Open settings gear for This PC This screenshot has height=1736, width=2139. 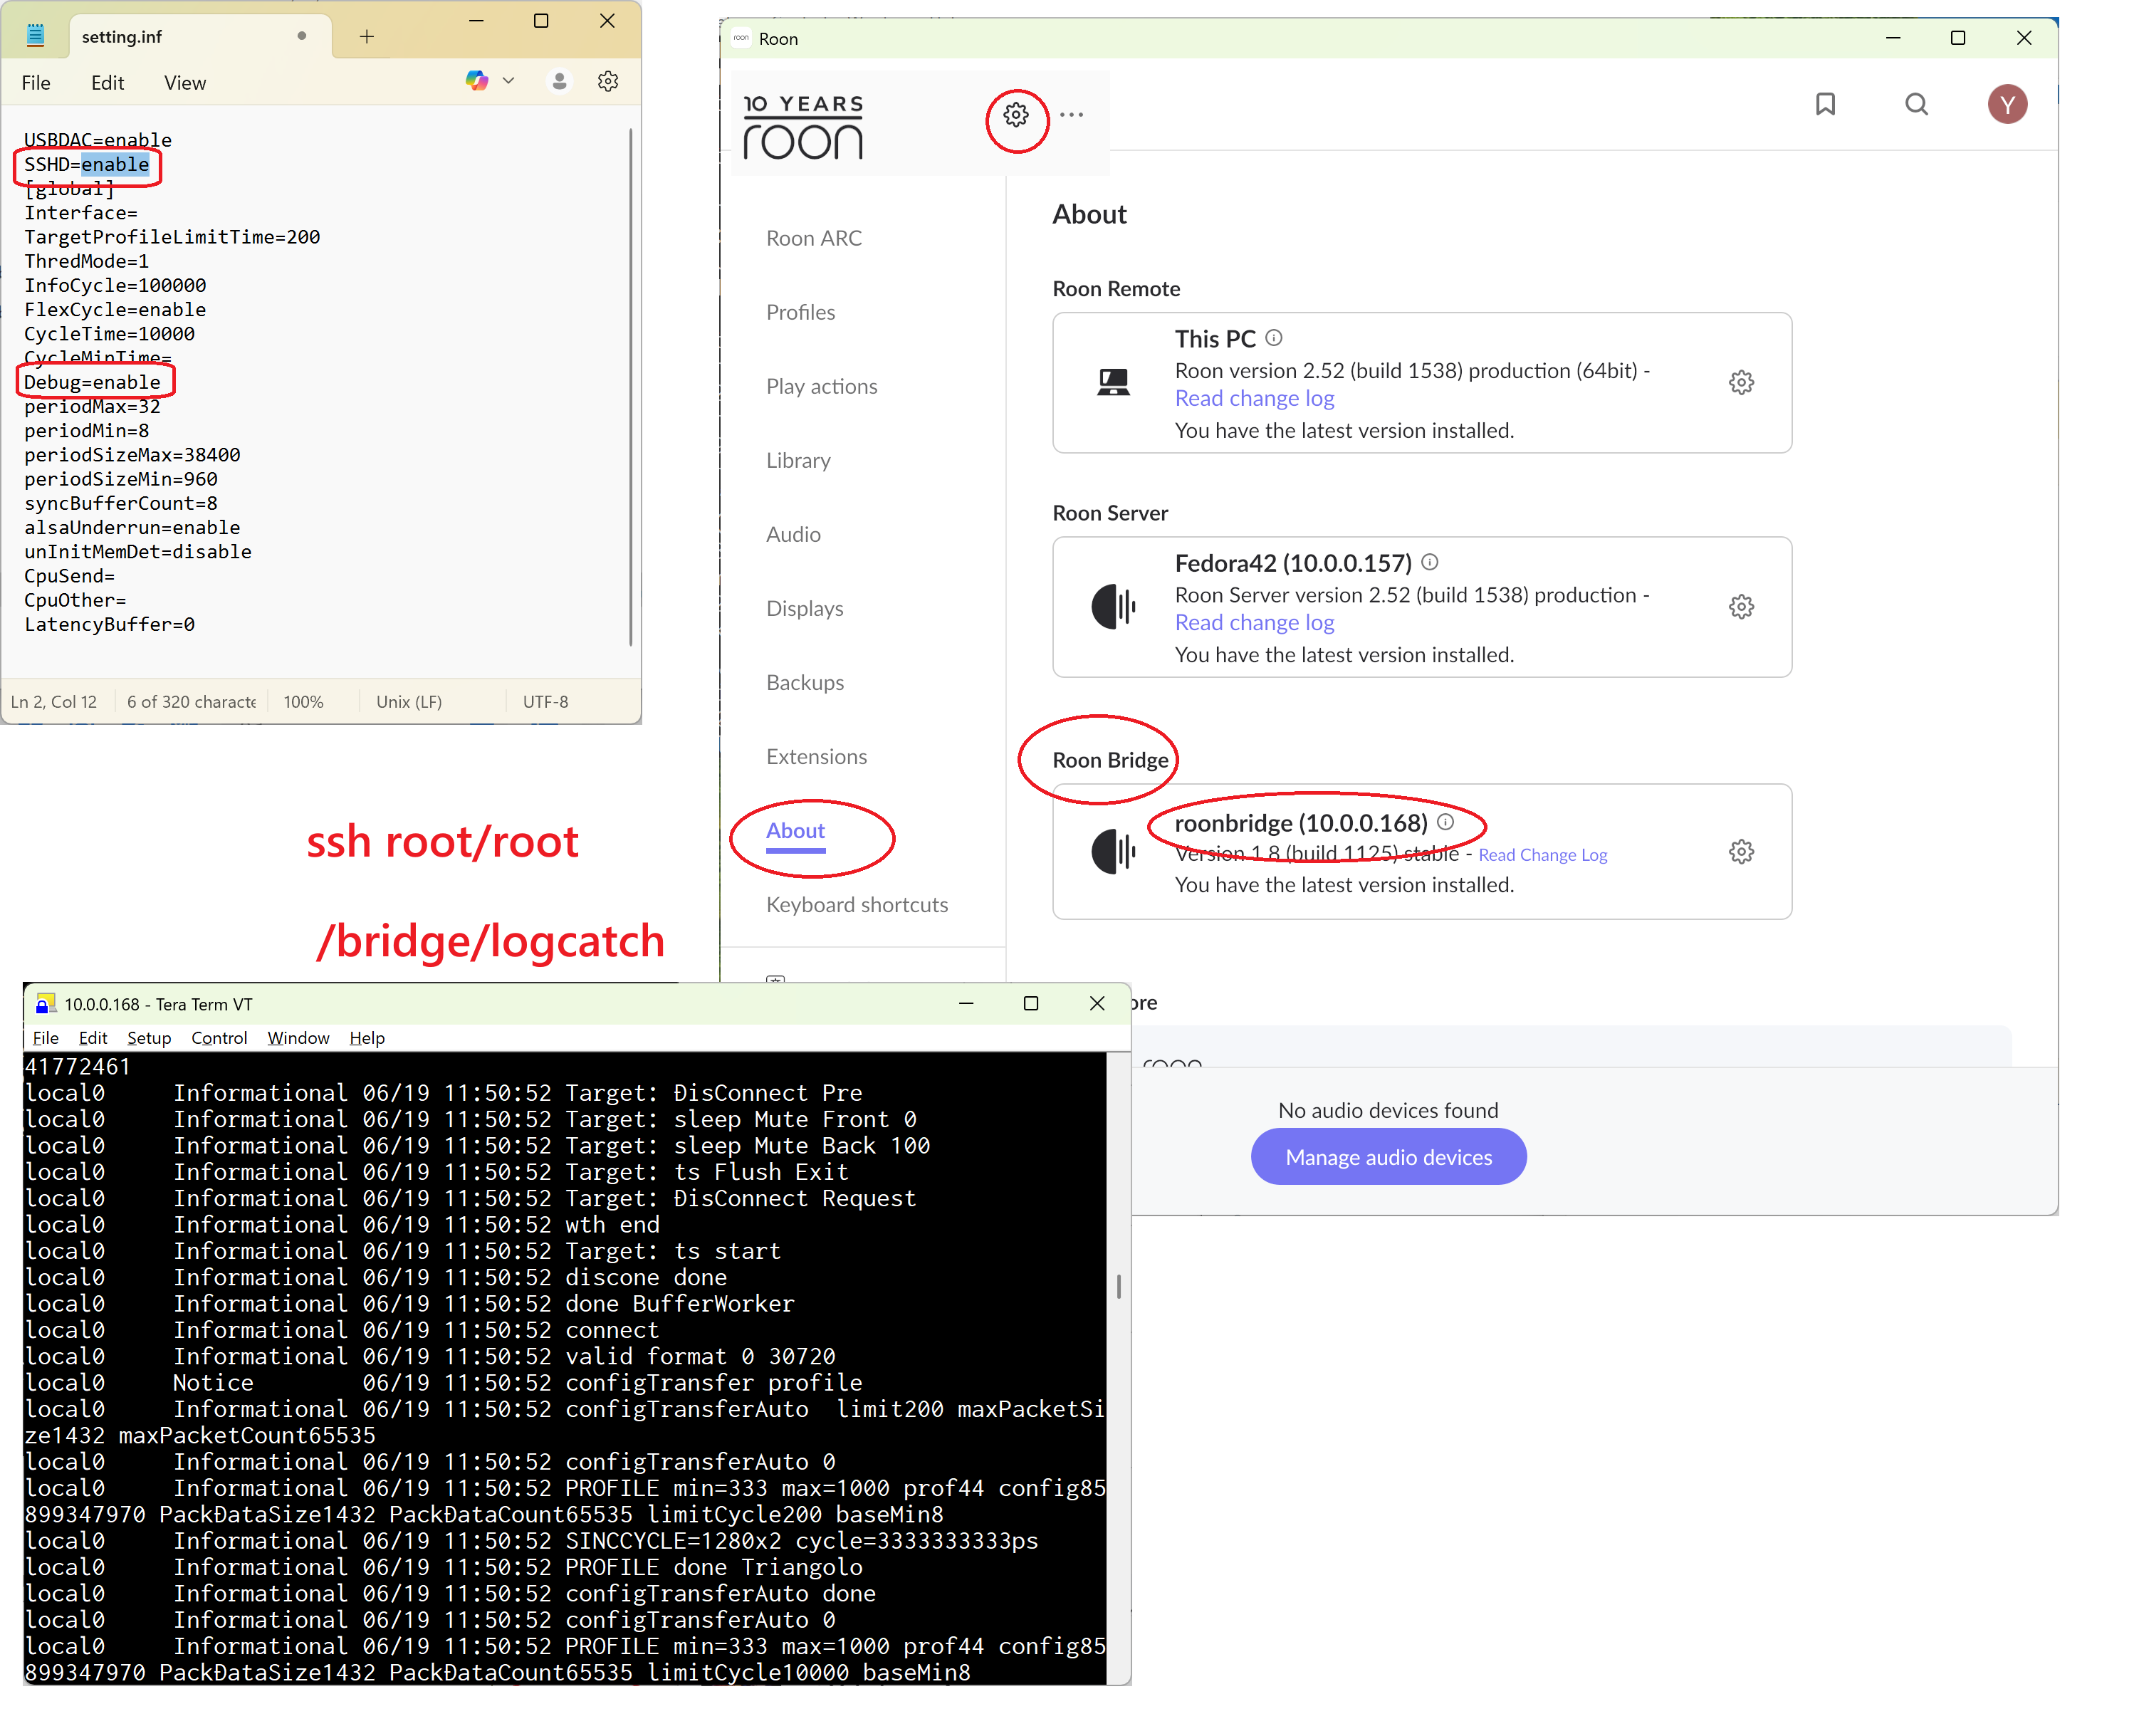click(1741, 382)
